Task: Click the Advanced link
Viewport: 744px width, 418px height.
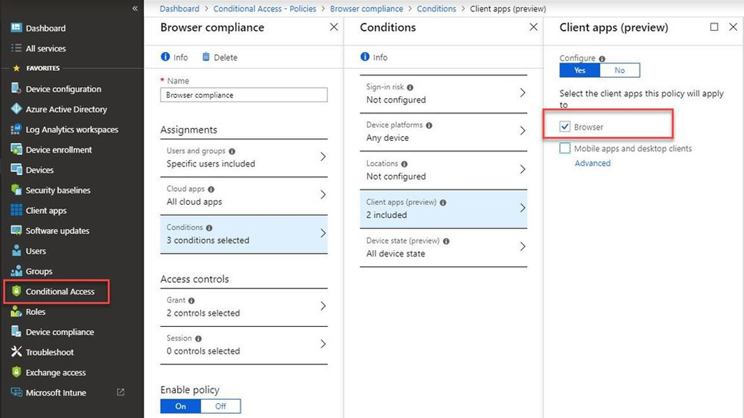Action: coord(593,163)
